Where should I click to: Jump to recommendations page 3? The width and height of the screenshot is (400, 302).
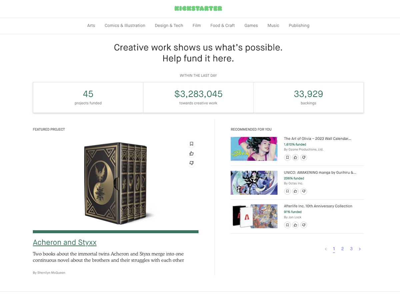pyautogui.click(x=351, y=249)
